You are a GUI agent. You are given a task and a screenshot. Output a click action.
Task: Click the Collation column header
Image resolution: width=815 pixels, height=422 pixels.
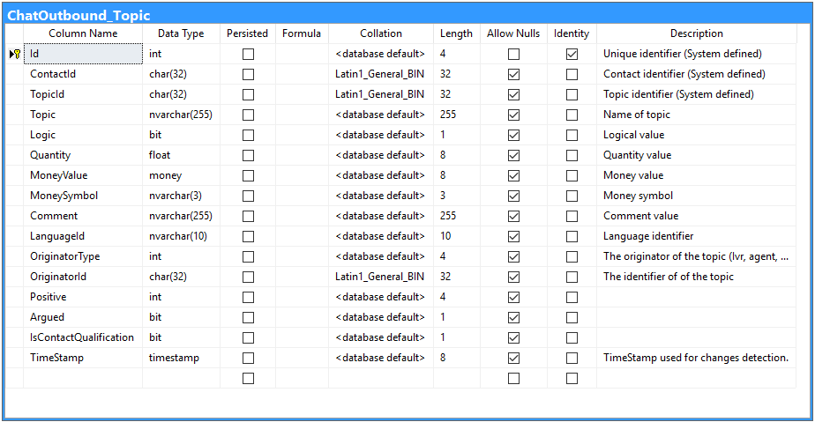tap(381, 33)
